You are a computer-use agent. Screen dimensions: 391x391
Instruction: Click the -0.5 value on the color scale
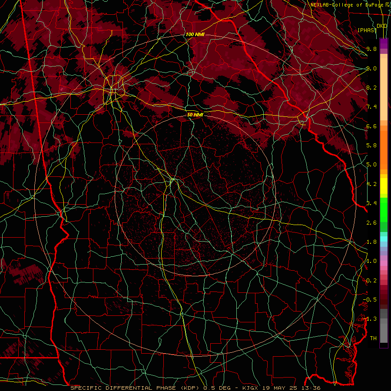click(370, 300)
